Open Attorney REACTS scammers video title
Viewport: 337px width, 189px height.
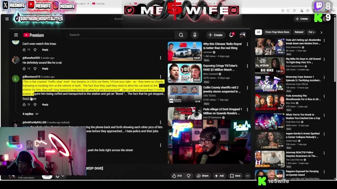tap(302, 154)
